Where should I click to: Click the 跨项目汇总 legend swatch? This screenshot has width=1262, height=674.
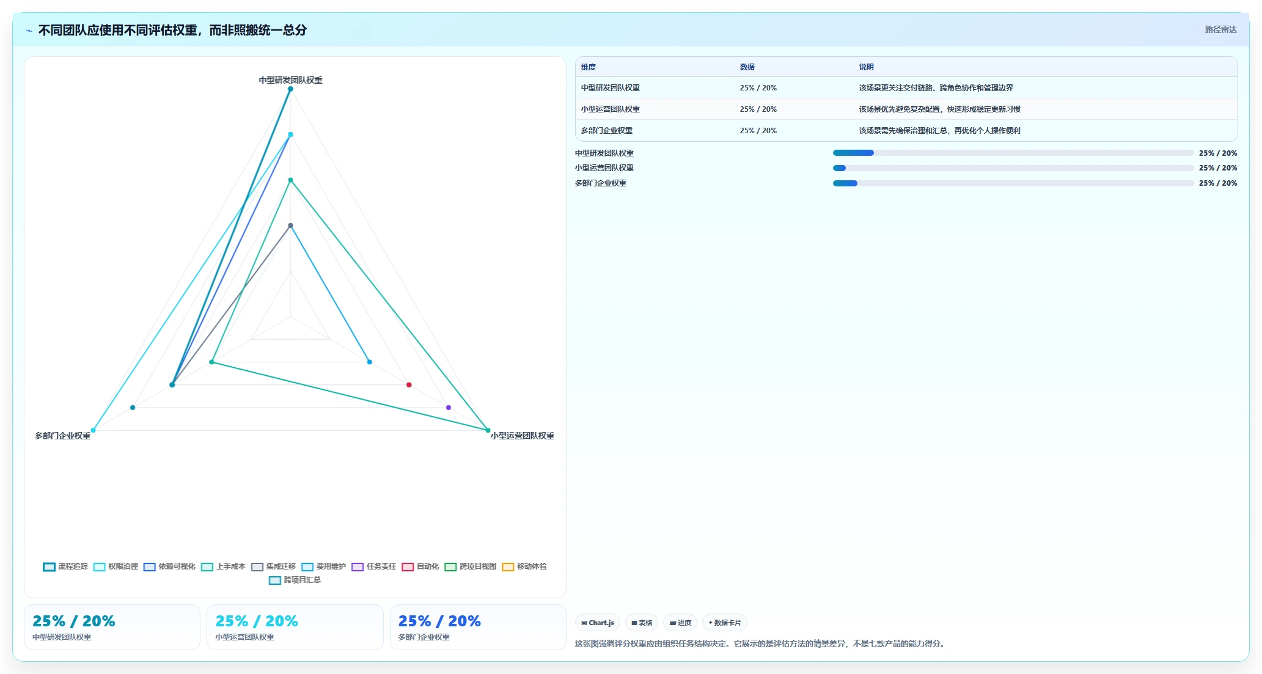point(275,581)
